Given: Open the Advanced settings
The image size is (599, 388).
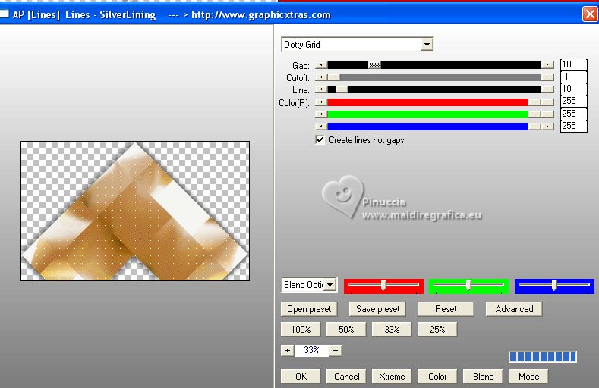Looking at the screenshot, I should tap(514, 309).
